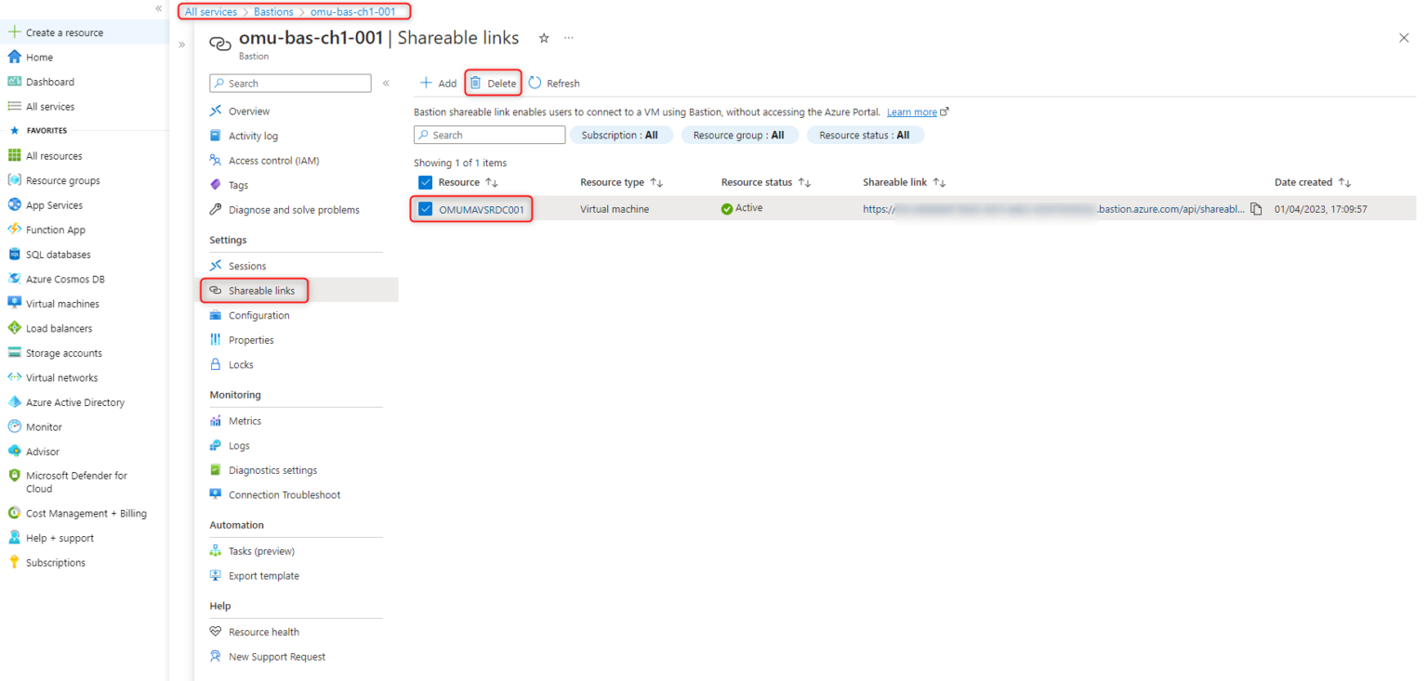This screenshot has height=681, width=1428.
Task: Favorite this page with the star icon
Action: pyautogui.click(x=544, y=38)
